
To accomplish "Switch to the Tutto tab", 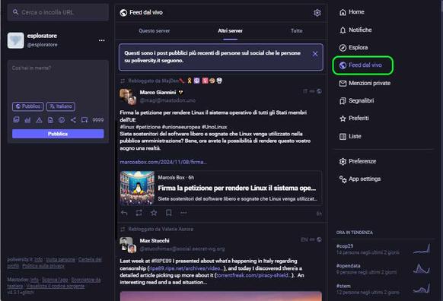I will point(297,30).
